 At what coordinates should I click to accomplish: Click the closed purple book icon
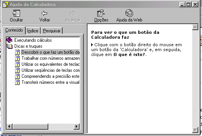coord(9,40)
